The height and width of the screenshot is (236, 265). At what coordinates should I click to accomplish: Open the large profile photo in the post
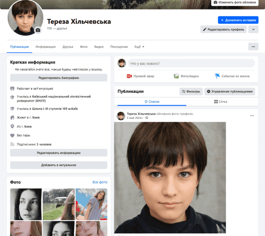[x=170, y=177]
